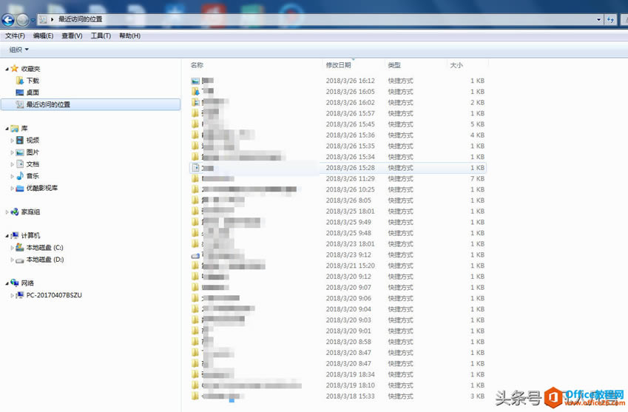
Task: Click the 视频 library film icon
Action: click(x=20, y=140)
